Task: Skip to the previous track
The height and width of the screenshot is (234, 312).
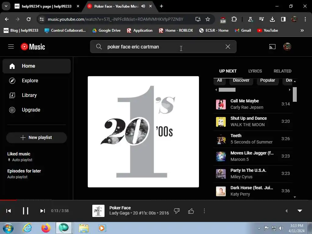Action: point(9,211)
